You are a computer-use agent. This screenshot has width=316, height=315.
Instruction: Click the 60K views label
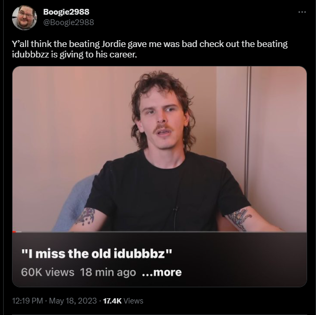point(47,272)
